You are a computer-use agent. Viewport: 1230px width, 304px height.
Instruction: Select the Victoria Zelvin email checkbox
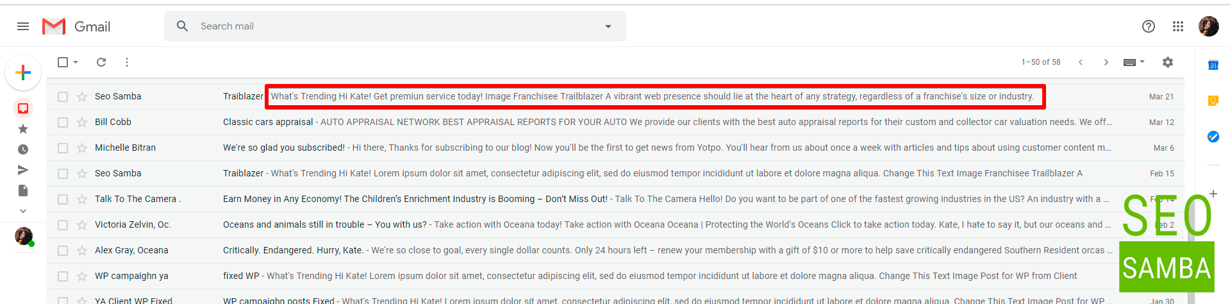tap(63, 224)
